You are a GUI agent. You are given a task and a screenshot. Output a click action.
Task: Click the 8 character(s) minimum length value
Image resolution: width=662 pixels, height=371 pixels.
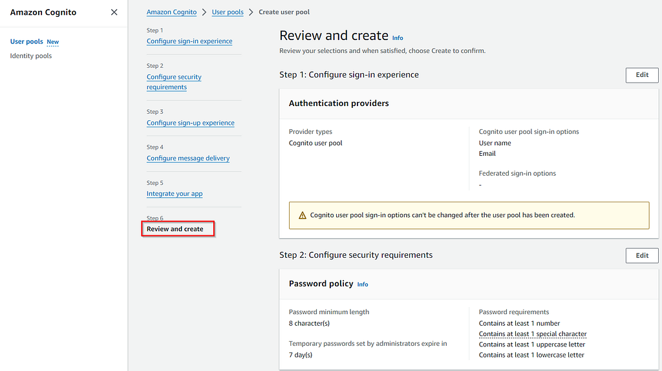(x=309, y=323)
